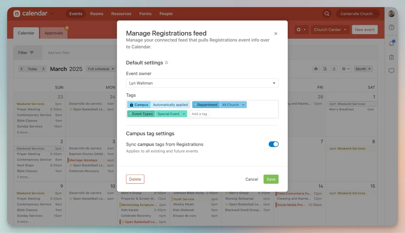Delete the Registrations feed
This screenshot has width=405, height=233.
(135, 179)
